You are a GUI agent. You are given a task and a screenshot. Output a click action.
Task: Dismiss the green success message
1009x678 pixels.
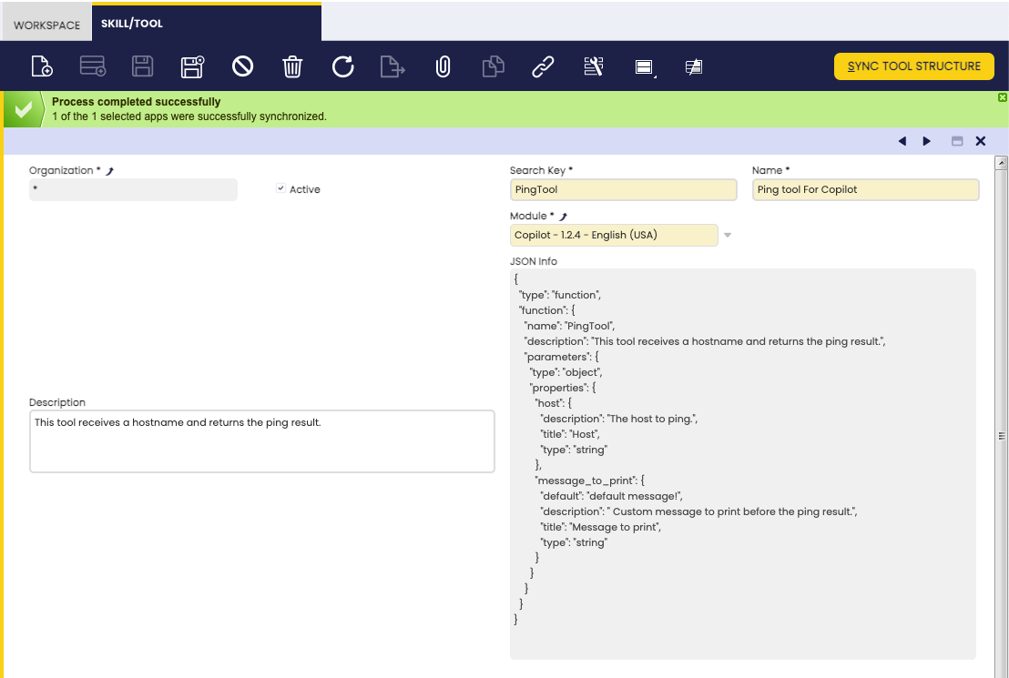[x=1002, y=97]
